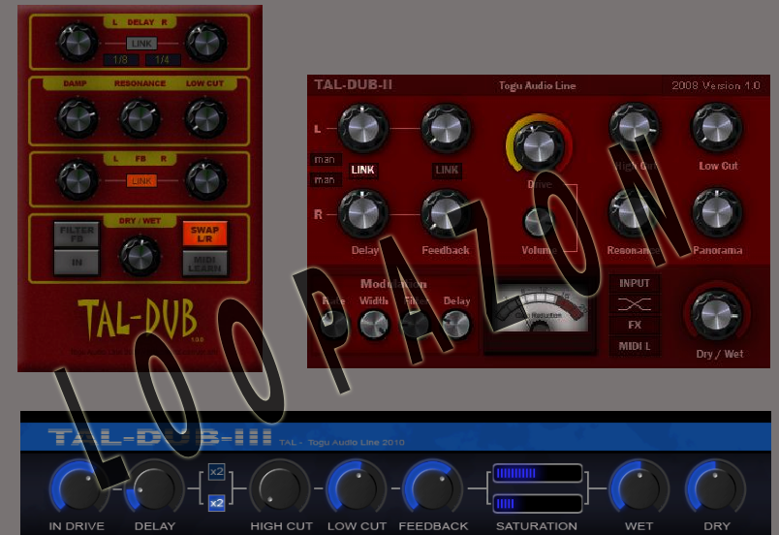
Task: Click the HIGH CUT knob in TAL-DUB-III
Action: (x=280, y=488)
